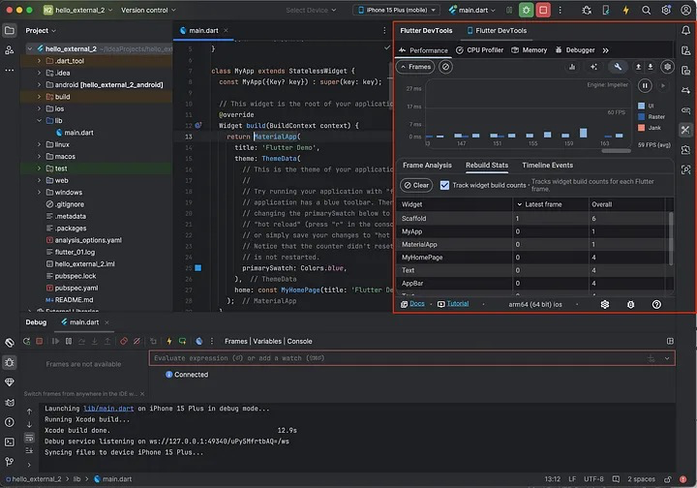Open DevTools footer settings gear
The height and width of the screenshot is (488, 697).
pyautogui.click(x=604, y=304)
